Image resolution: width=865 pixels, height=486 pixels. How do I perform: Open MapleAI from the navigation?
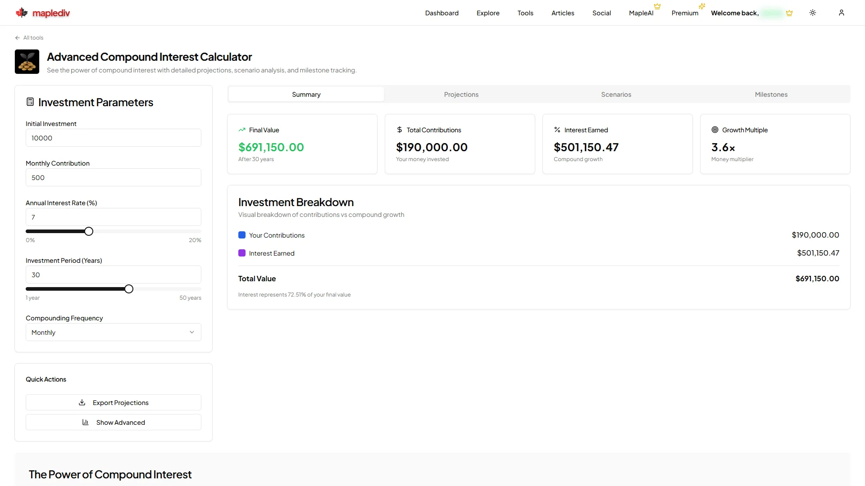tap(641, 13)
